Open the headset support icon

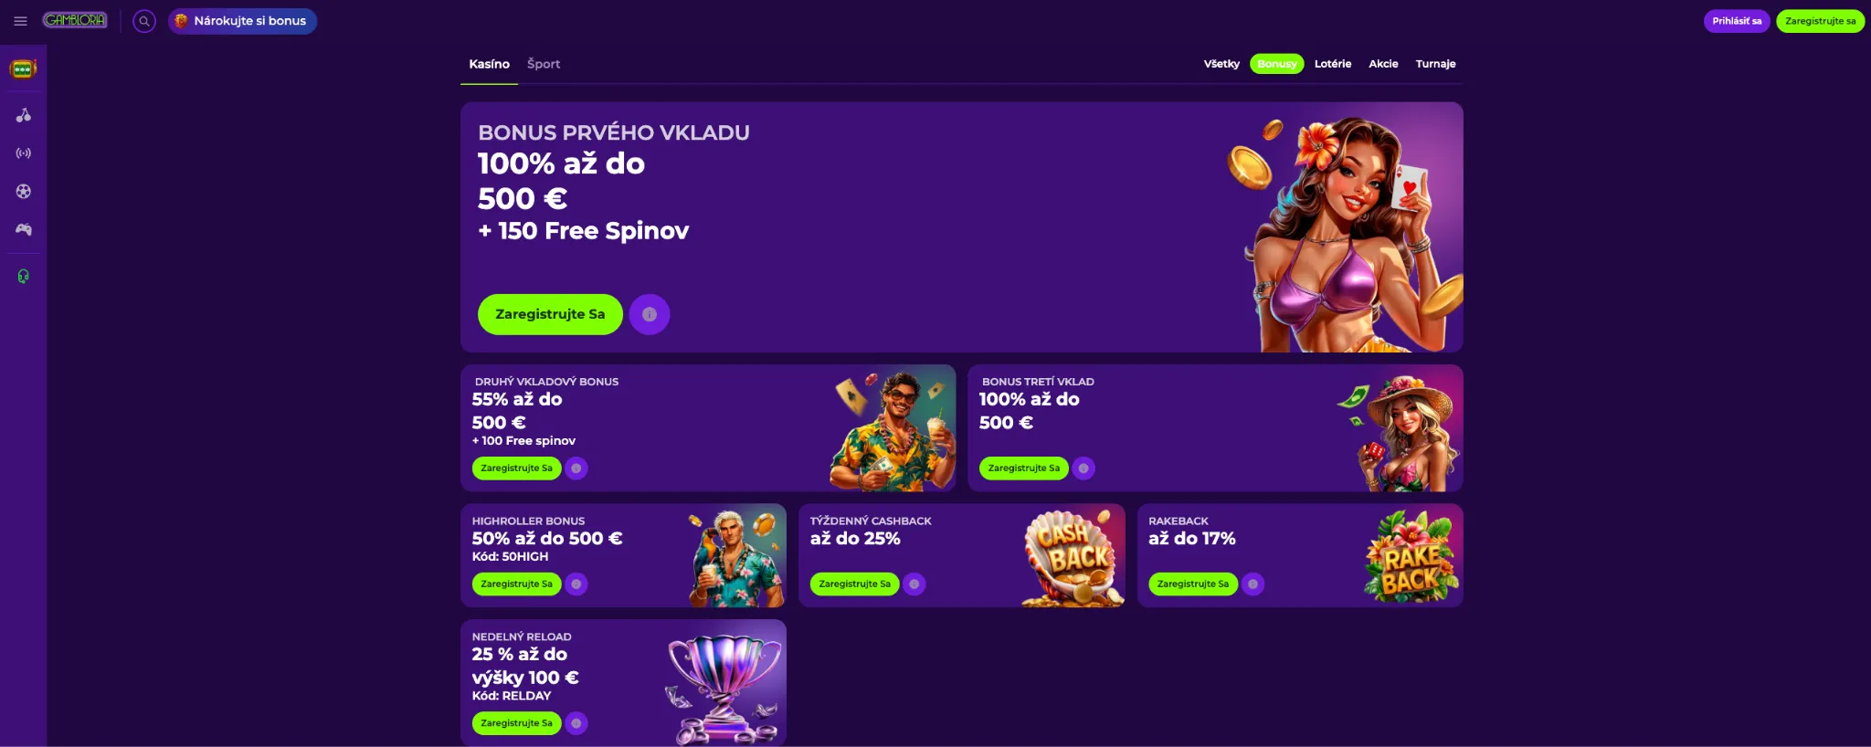coord(24,277)
